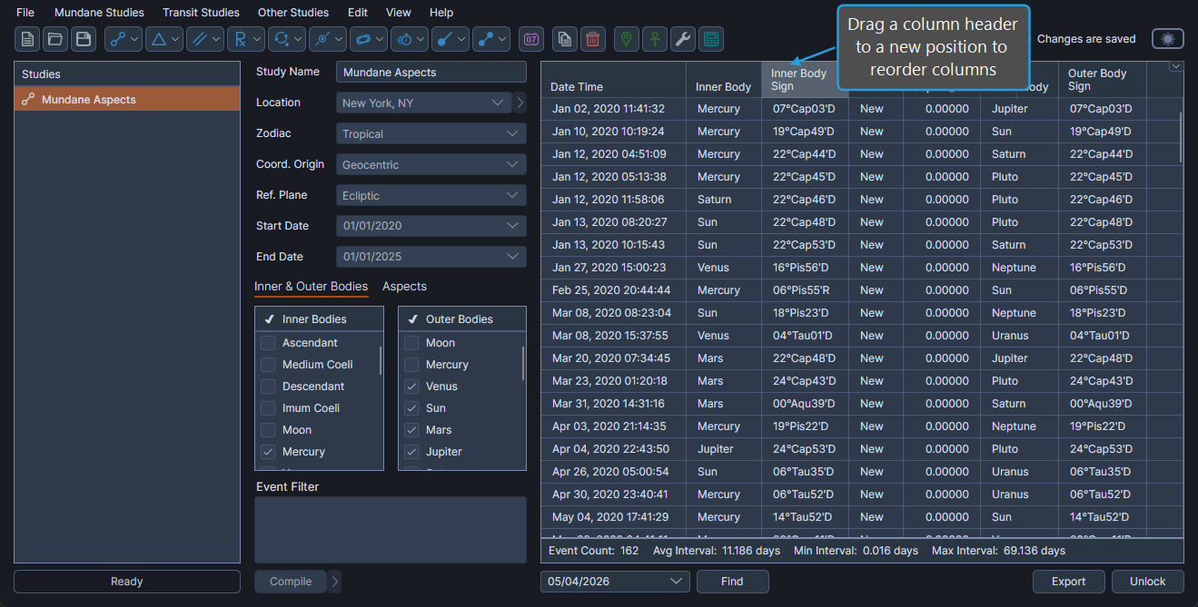The image size is (1198, 607).
Task: Click the parallel lines study icon
Action: point(199,39)
